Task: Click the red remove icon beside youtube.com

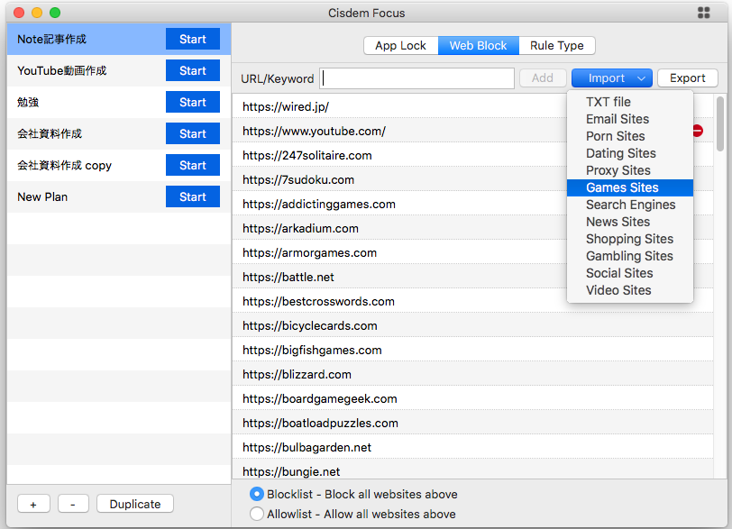Action: [698, 131]
